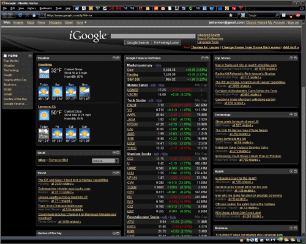The width and height of the screenshot is (306, 244).
Task: Click the Firefox Home toolbar icon
Action: 34,15
